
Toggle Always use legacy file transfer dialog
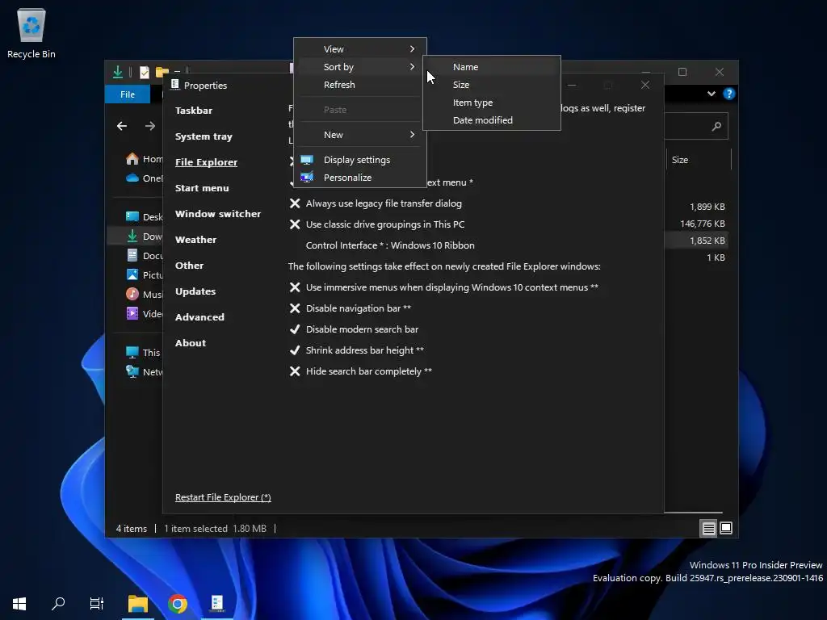pyautogui.click(x=375, y=203)
